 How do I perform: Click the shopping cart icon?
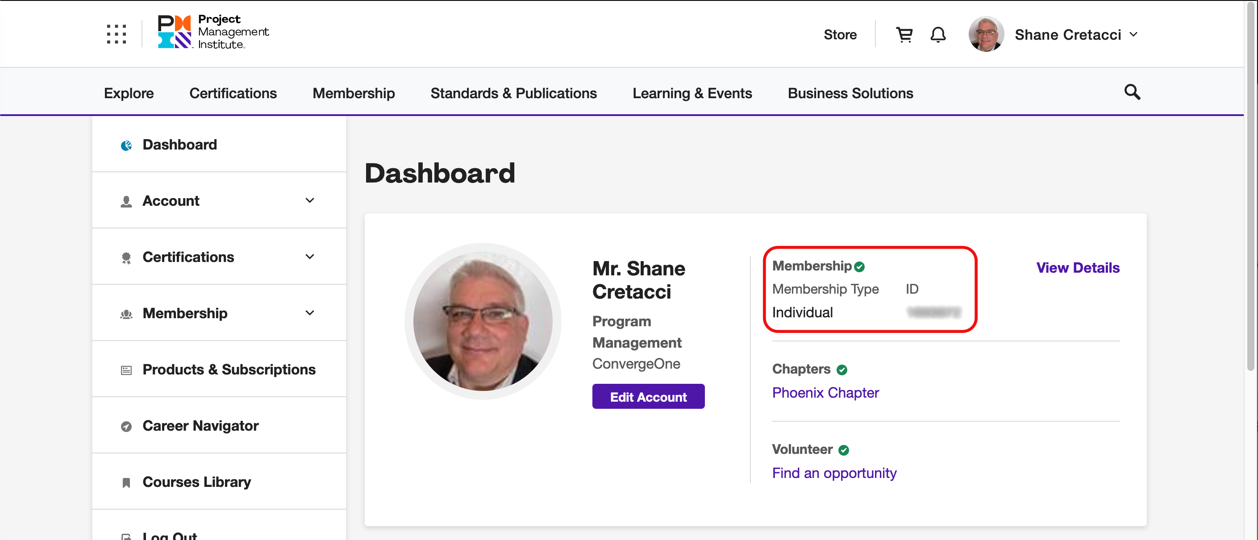pos(904,35)
